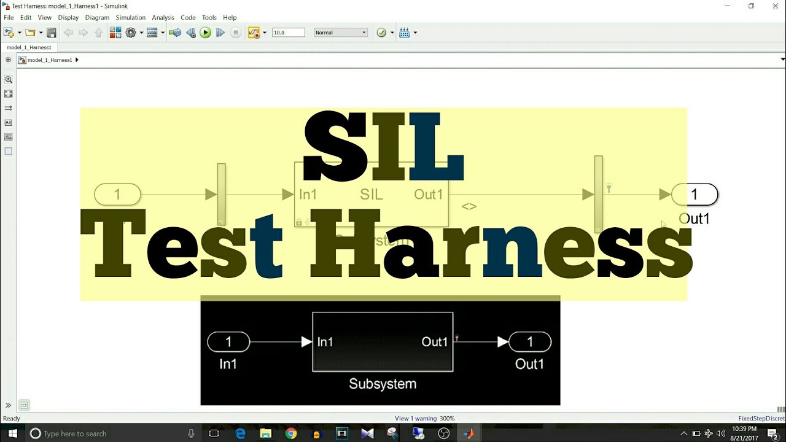Open the Library Browser icon
This screenshot has width=786, height=442.
tap(115, 33)
